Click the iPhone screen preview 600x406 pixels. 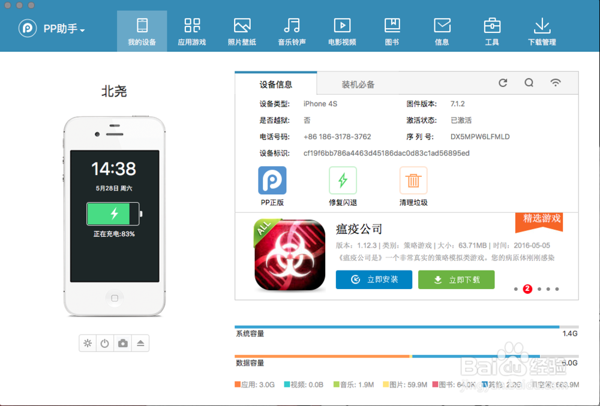[x=115, y=216]
